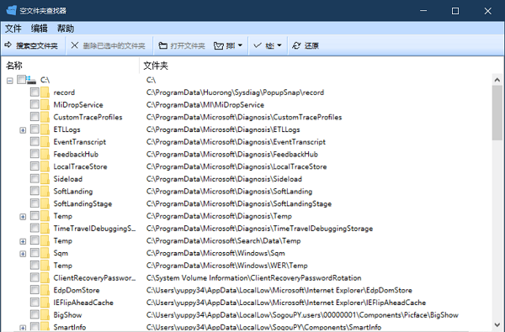
Task: Click the ClientRecoveryPasswor... folder icon
Action: click(x=45, y=277)
